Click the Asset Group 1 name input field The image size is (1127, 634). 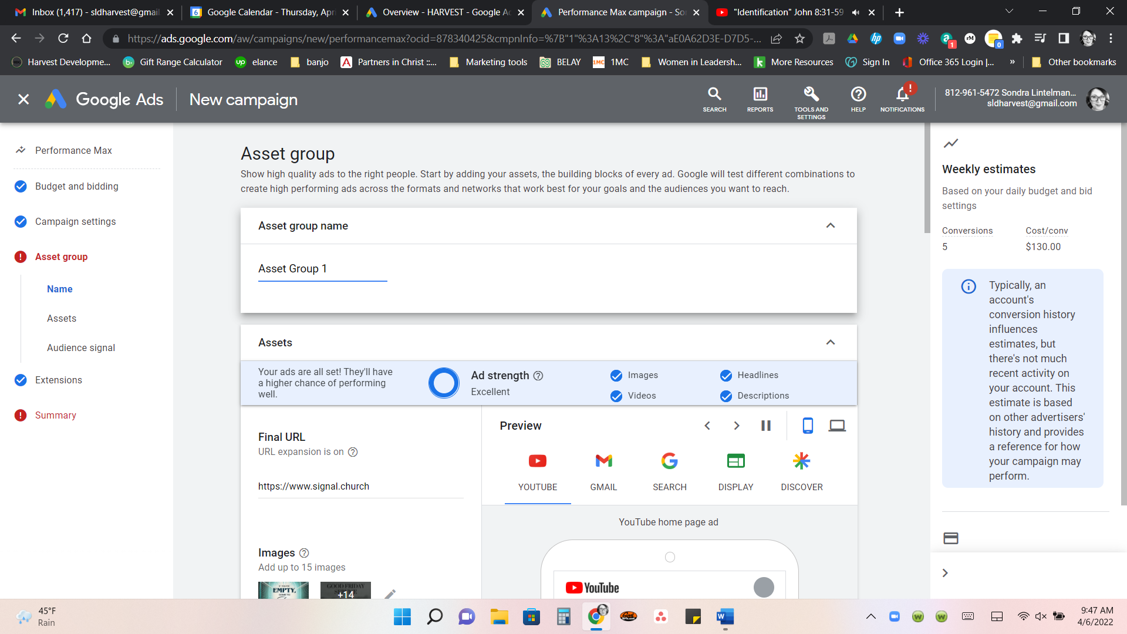323,269
